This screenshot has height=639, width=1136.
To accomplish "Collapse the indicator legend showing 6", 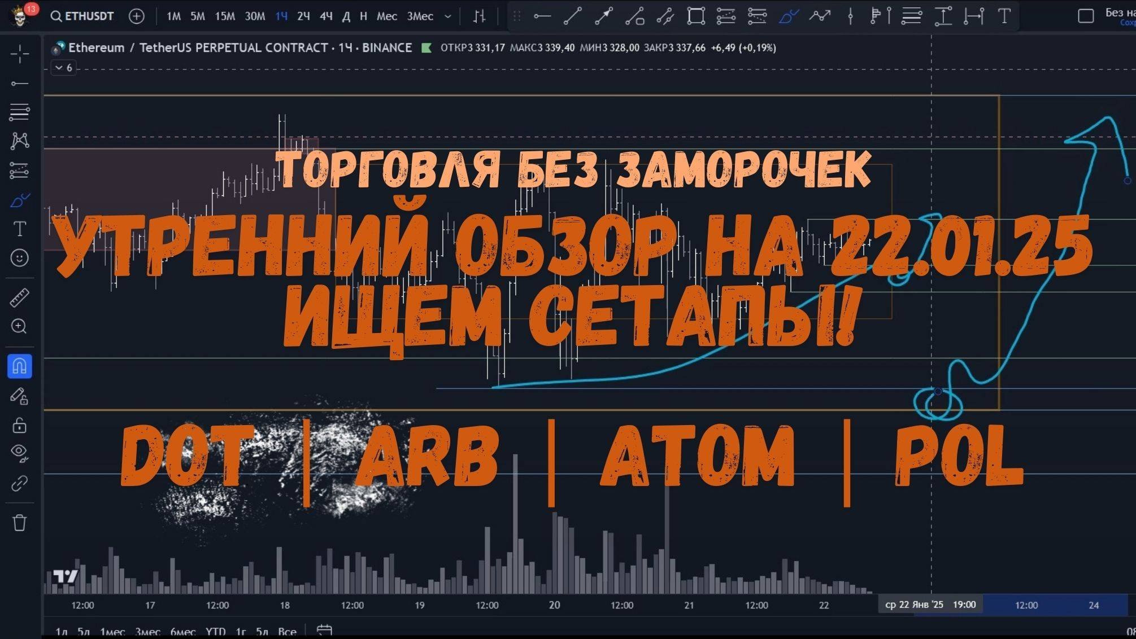I will (x=64, y=68).
